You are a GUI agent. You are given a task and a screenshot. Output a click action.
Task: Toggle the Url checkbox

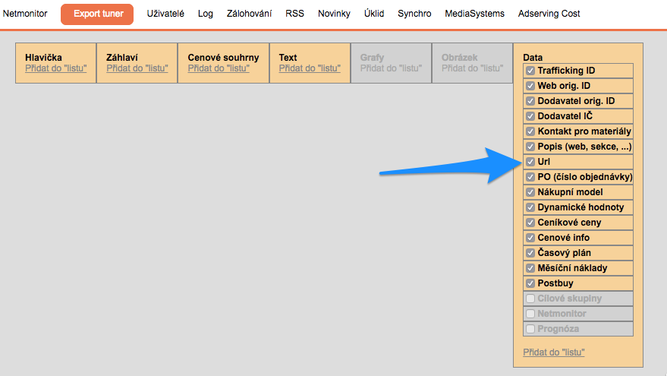(530, 162)
